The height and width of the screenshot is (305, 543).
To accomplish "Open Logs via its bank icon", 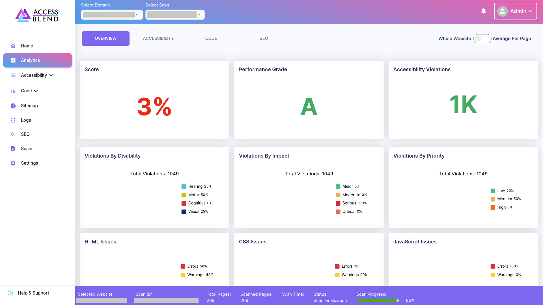I will [13, 120].
